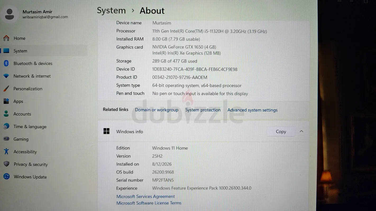Click the processor value i5-11320H text
Screen dimensions: 376x211
point(209,31)
